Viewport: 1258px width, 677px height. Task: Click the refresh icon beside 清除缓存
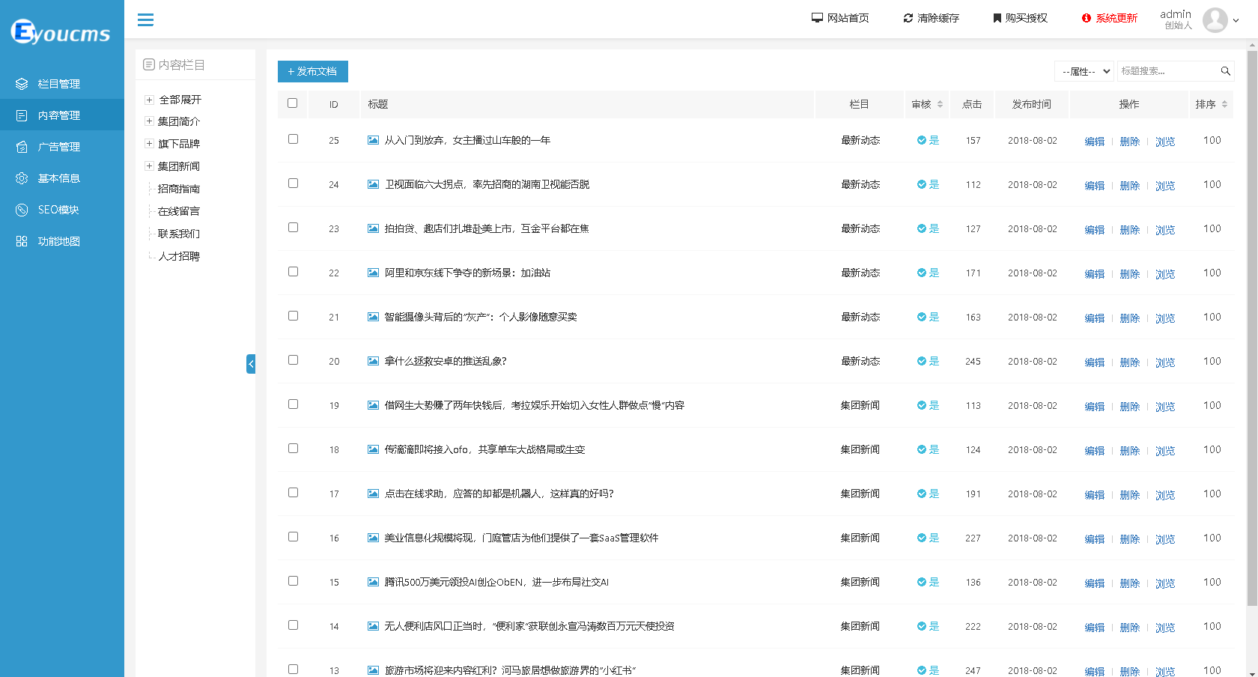point(908,18)
